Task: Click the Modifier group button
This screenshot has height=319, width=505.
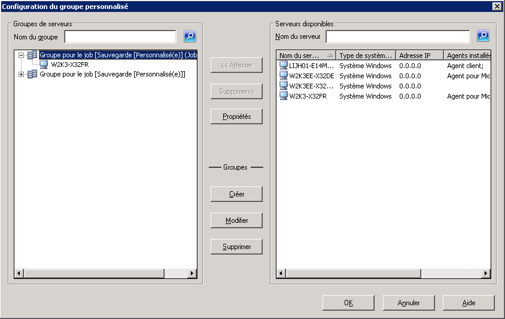Action: tap(236, 220)
